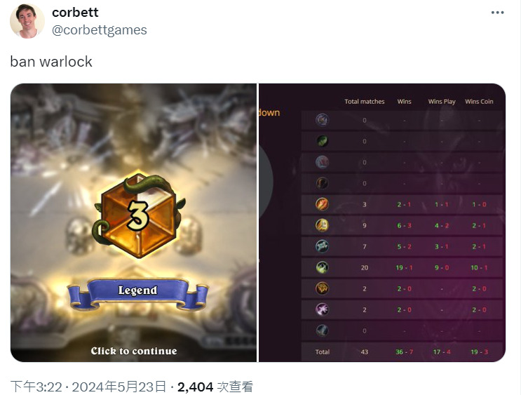Image resolution: width=521 pixels, height=395 pixels.
Task: Click corbett's profile avatar photo
Action: point(27,21)
